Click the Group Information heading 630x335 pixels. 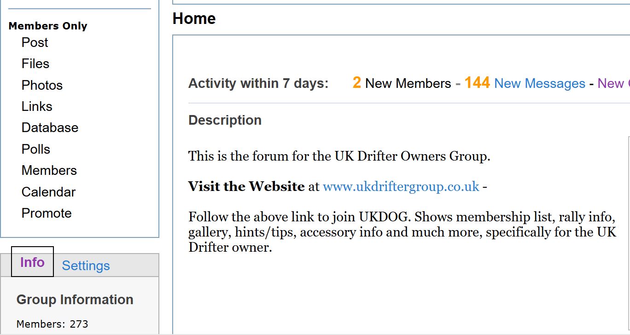pos(75,300)
